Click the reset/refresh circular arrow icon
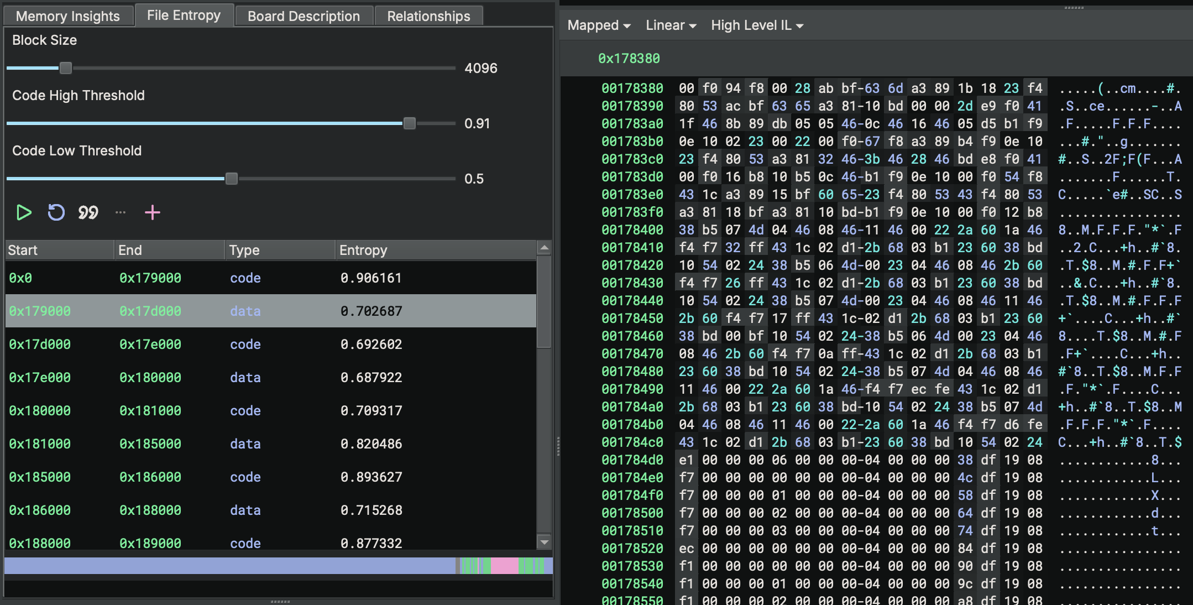This screenshot has height=605, width=1193. (x=56, y=212)
